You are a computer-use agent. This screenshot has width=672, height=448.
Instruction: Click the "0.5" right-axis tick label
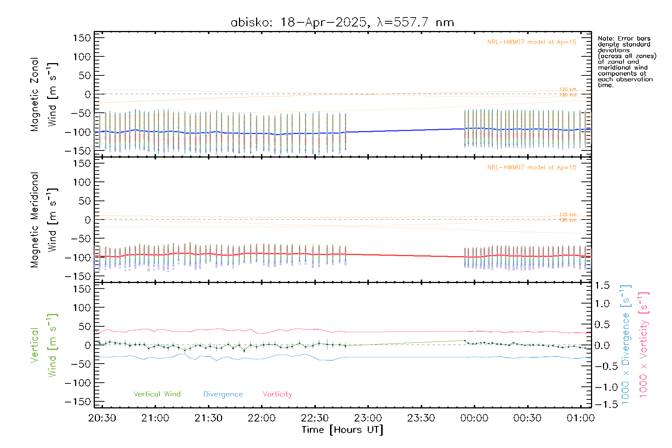pyautogui.click(x=602, y=325)
